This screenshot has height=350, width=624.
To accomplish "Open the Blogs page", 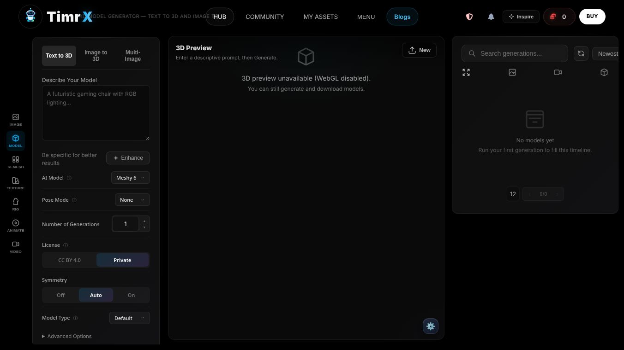I will [402, 17].
